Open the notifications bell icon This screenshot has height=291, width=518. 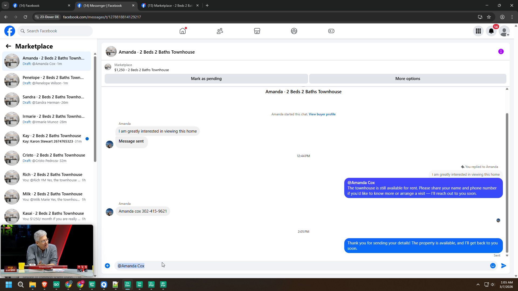point(491,31)
